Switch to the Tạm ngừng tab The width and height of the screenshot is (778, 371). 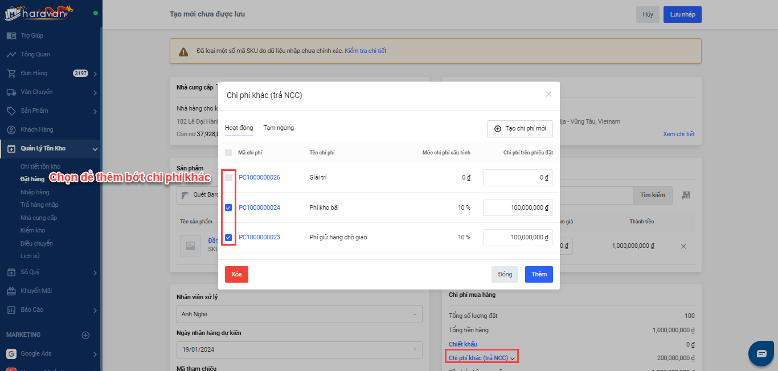[279, 128]
